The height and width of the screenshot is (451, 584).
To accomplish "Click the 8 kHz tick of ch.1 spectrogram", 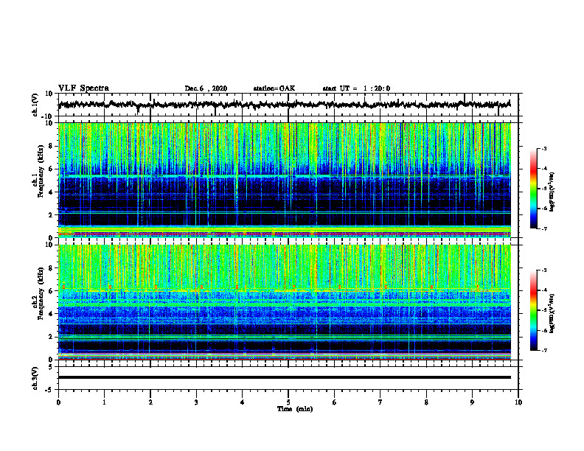I will pyautogui.click(x=52, y=146).
